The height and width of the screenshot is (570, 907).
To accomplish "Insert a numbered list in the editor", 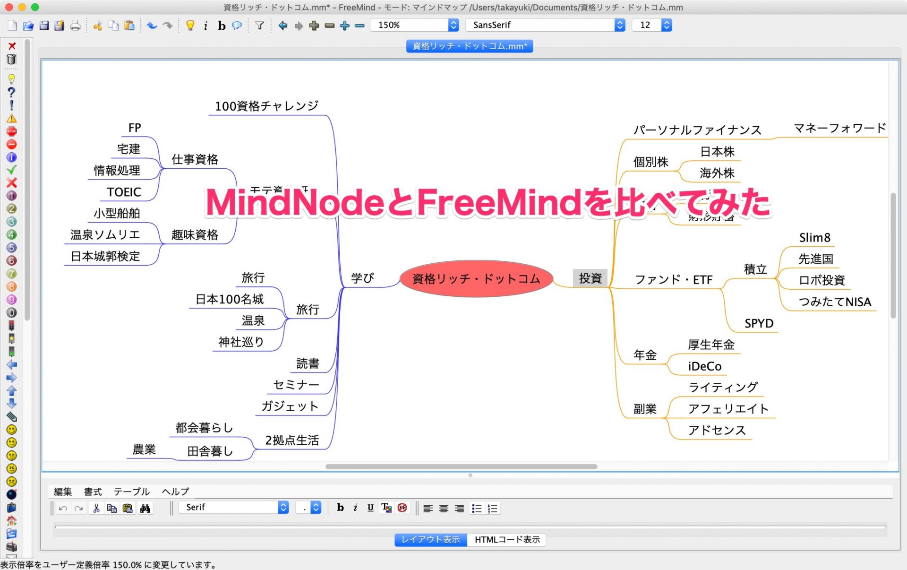I will coord(492,509).
